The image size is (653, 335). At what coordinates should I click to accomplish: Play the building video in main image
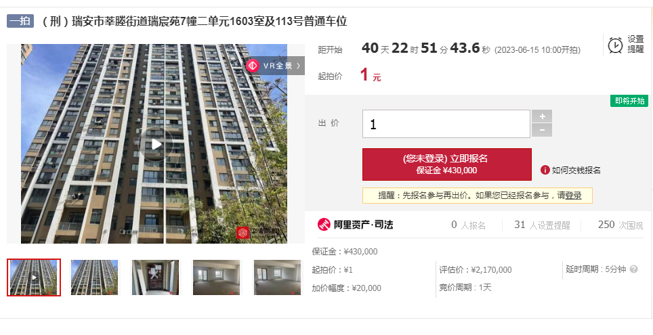click(156, 144)
